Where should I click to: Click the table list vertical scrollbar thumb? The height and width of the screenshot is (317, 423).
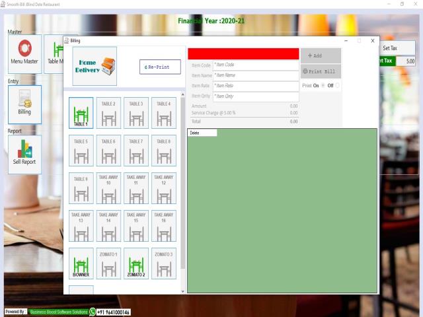(182, 184)
